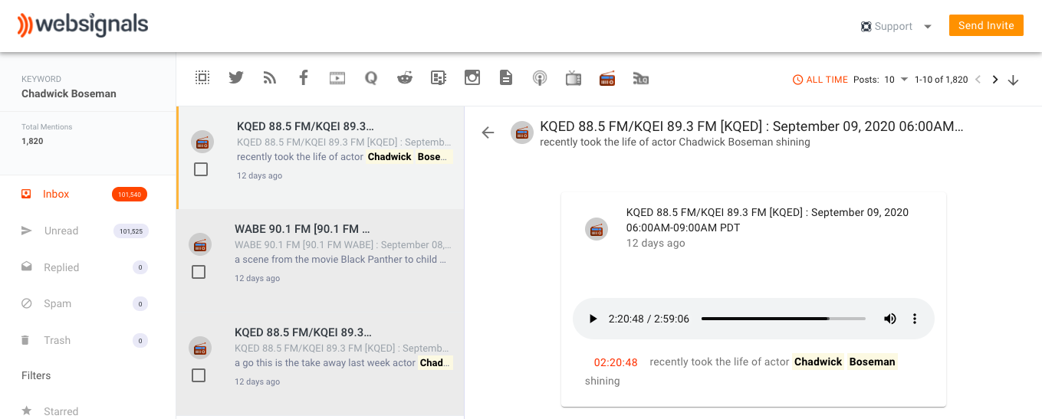Open first KQED 88.5 FM mention
The image size is (1042, 419).
(x=320, y=158)
